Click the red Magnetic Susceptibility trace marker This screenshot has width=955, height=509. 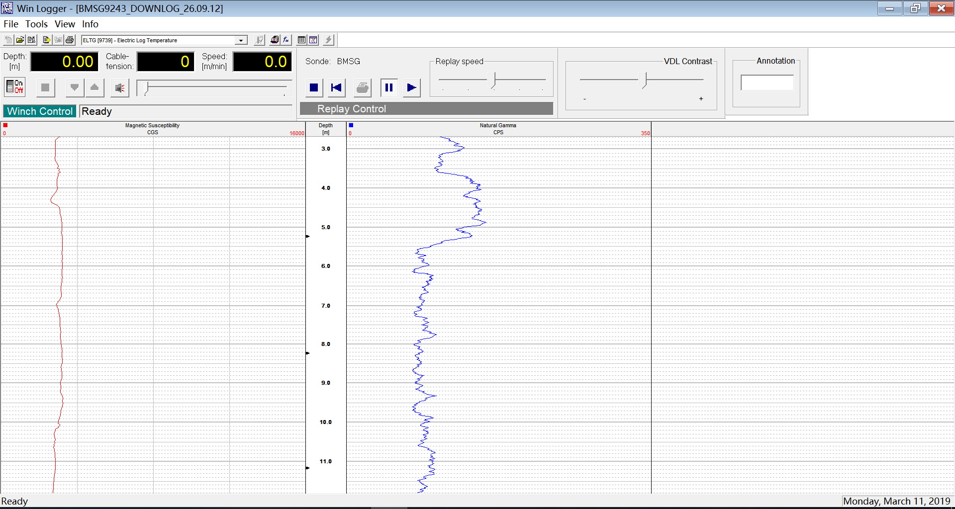click(5, 126)
